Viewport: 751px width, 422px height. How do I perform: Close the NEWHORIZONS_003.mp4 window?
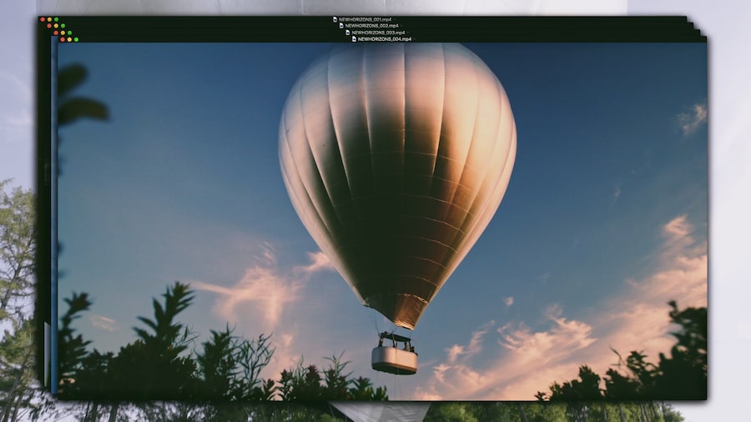(x=56, y=33)
